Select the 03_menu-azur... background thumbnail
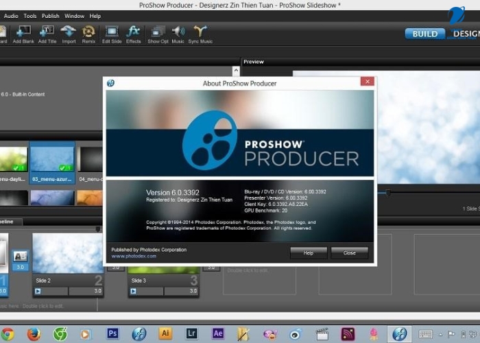Image resolution: width=480 pixels, height=343 pixels. (x=52, y=163)
